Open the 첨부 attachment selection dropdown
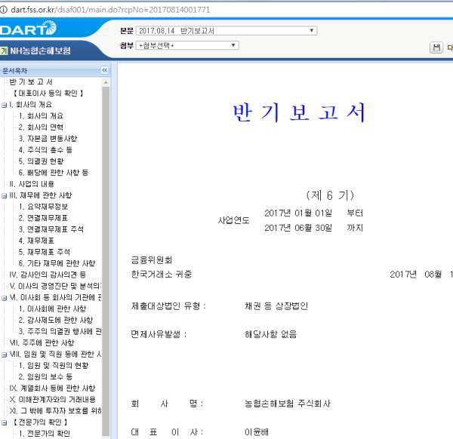The image size is (453, 439). point(187,45)
